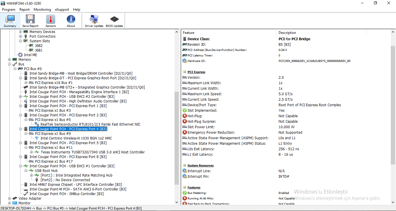The height and width of the screenshot is (211, 396).
Task: Collapse PCI Express Port 4 node
Action: [x=21, y=129]
